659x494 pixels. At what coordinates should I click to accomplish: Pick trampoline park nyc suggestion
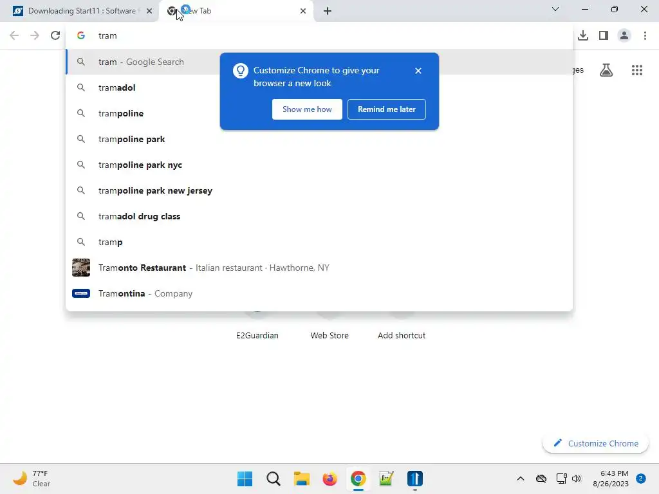(x=319, y=165)
